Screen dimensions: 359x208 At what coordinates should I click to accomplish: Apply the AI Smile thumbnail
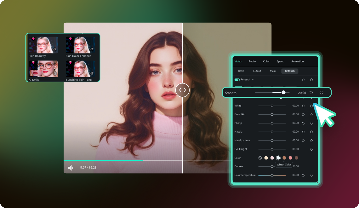coord(43,69)
